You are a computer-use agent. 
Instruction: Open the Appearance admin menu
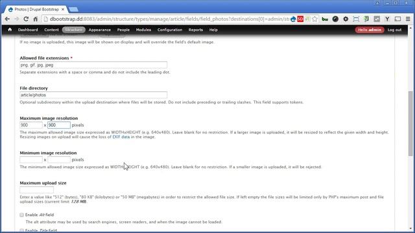100,30
